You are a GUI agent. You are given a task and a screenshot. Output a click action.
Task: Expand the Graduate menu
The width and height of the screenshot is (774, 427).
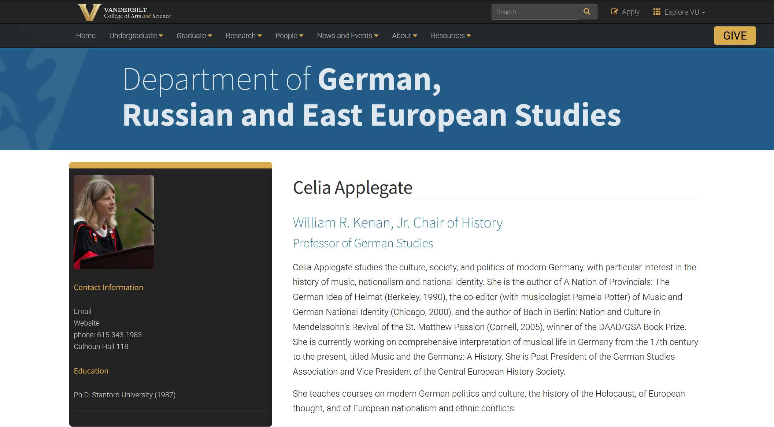pyautogui.click(x=194, y=36)
